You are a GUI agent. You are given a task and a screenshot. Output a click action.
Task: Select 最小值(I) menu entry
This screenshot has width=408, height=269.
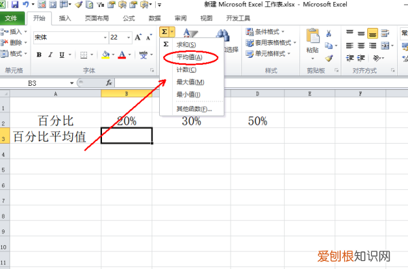click(192, 95)
